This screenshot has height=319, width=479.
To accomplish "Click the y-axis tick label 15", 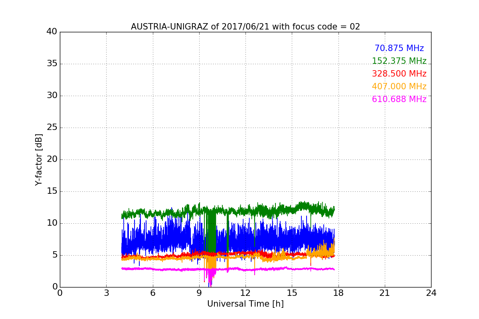I will coord(52,191).
